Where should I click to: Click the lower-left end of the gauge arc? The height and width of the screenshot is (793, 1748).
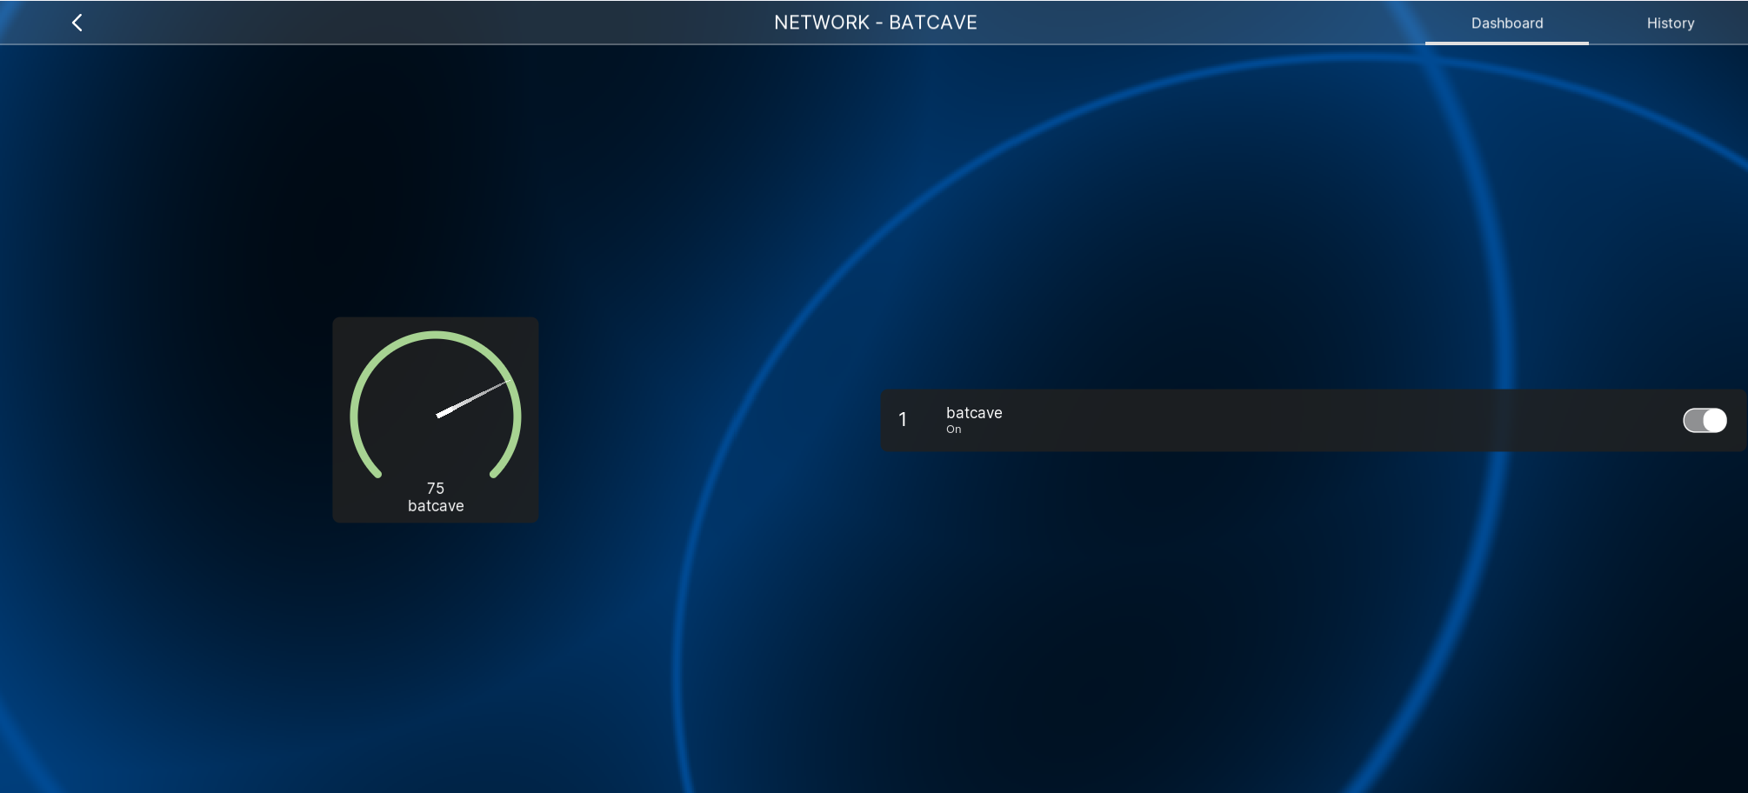377,474
